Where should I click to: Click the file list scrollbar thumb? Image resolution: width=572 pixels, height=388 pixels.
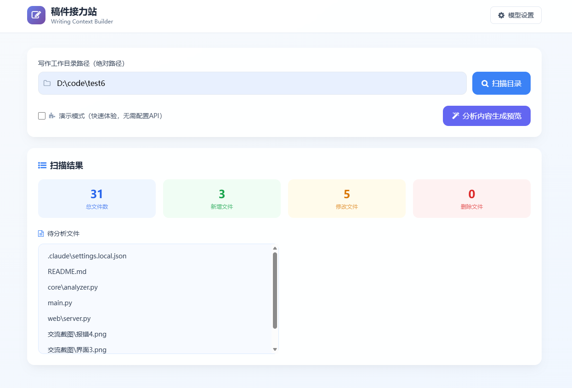coord(275,291)
